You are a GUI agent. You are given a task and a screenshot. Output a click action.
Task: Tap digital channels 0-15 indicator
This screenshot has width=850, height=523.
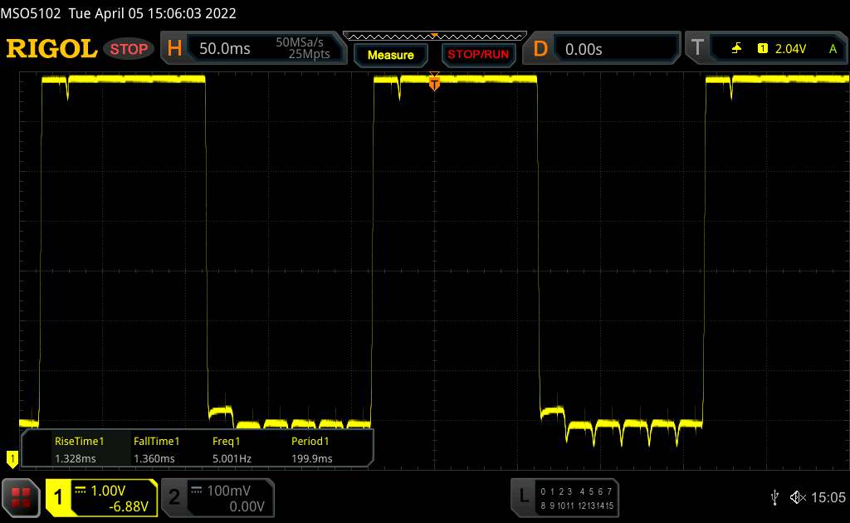click(577, 499)
